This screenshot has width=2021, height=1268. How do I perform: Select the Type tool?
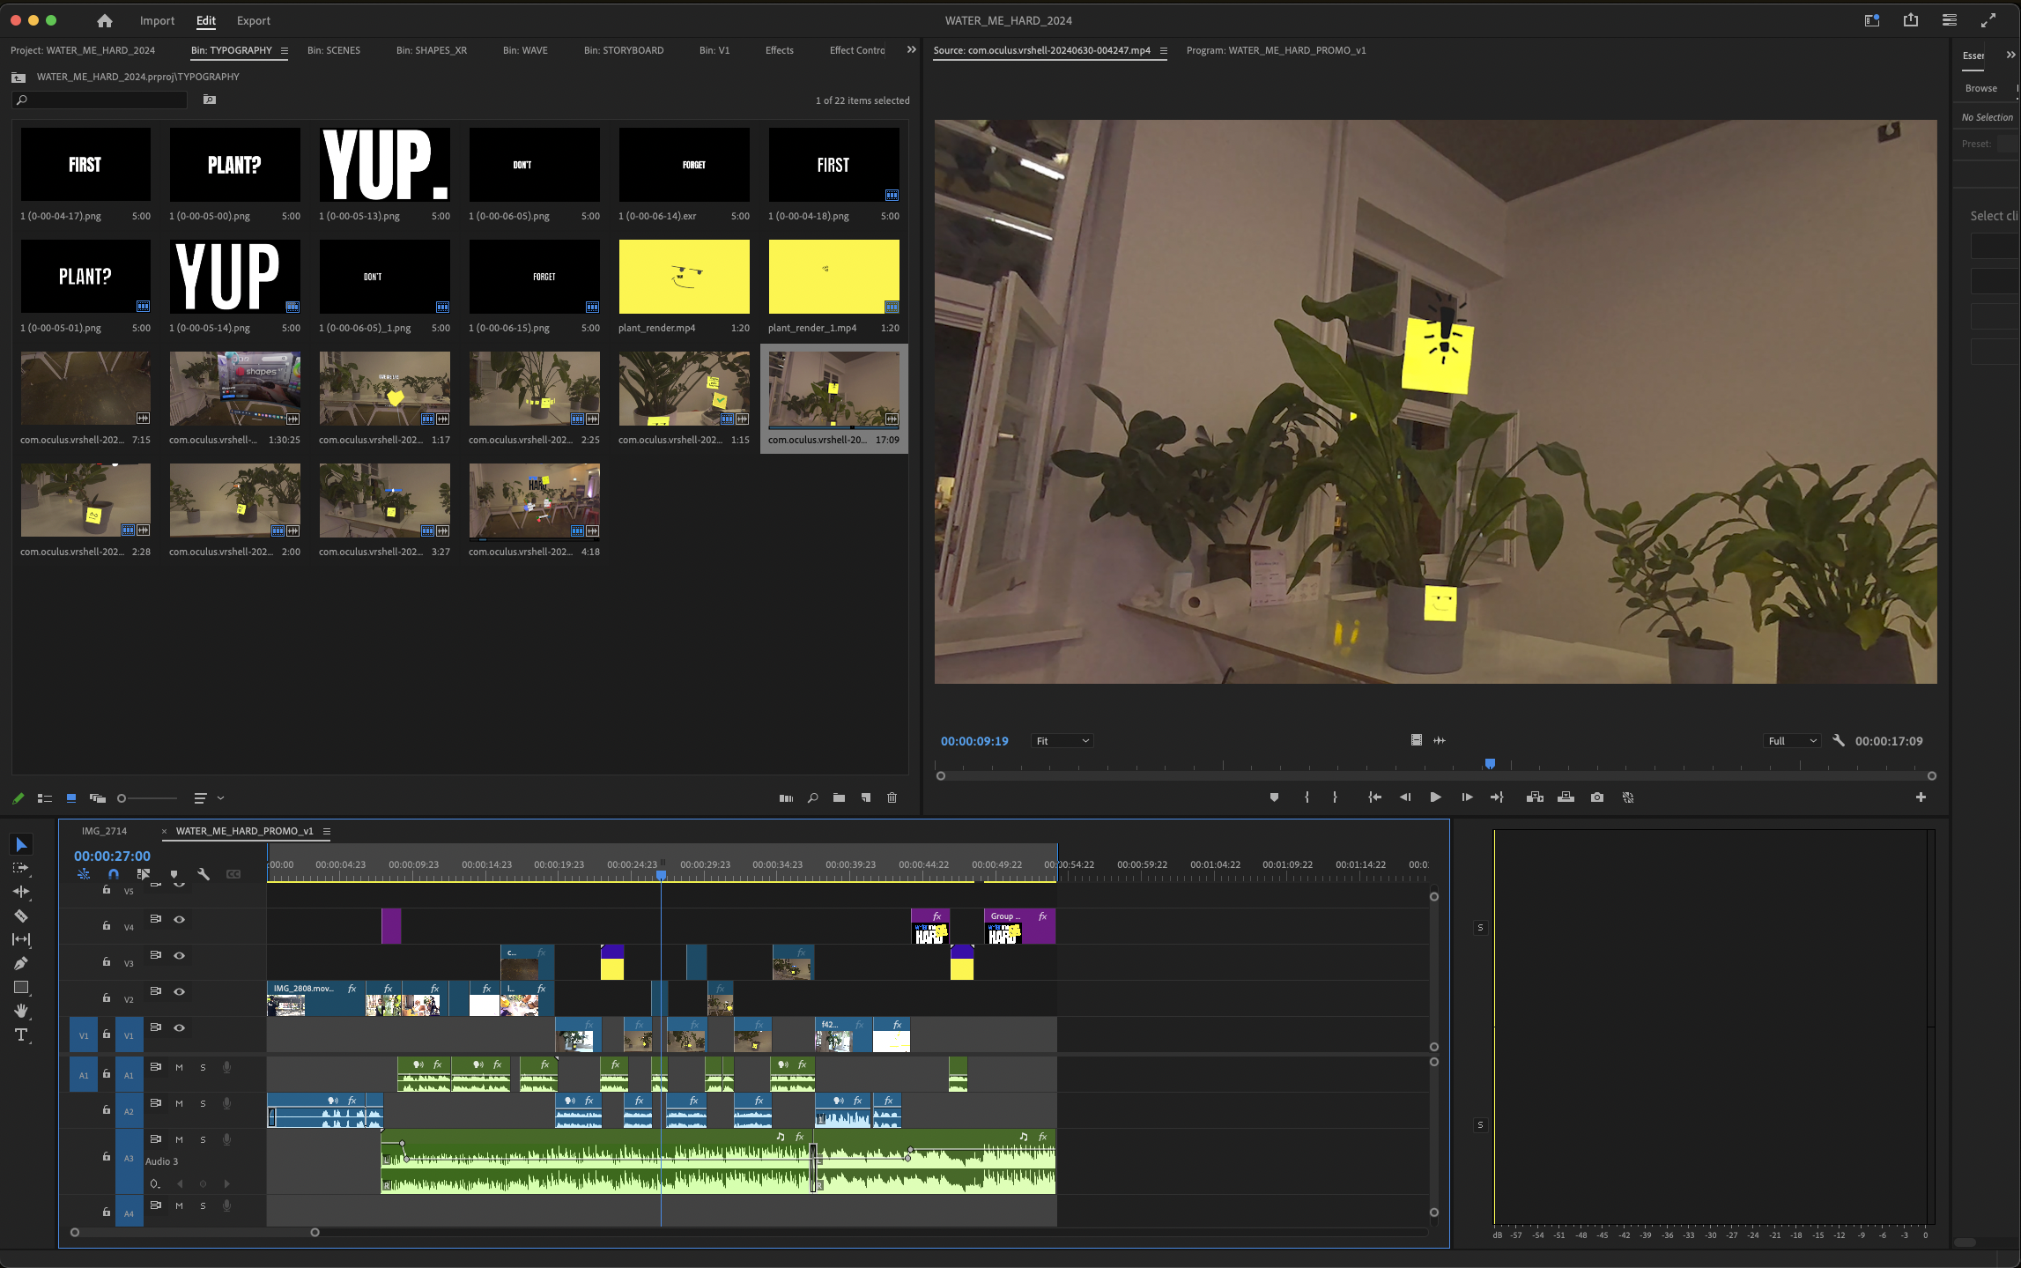click(x=21, y=1034)
